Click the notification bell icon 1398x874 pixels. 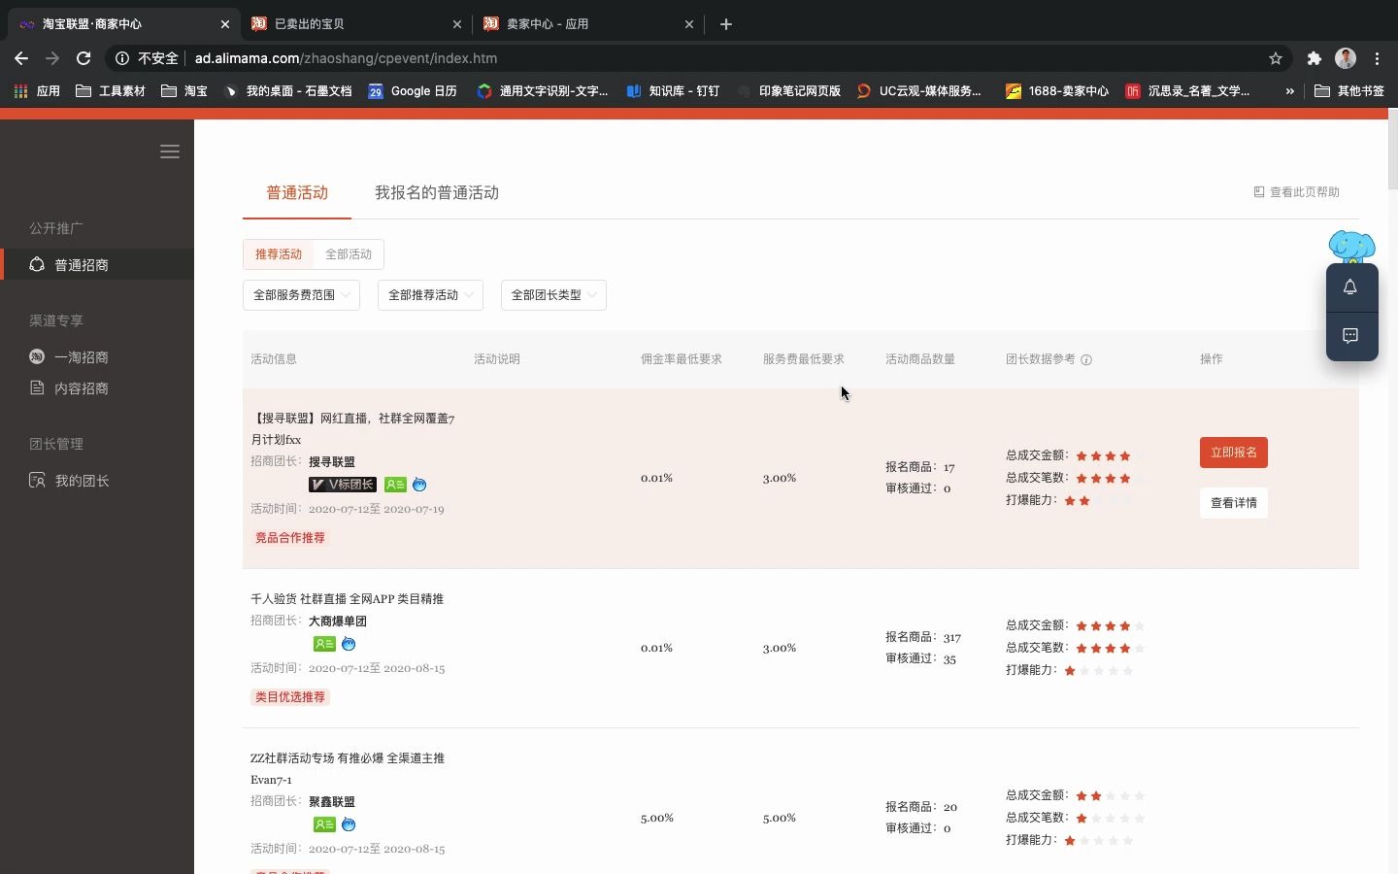1350,287
